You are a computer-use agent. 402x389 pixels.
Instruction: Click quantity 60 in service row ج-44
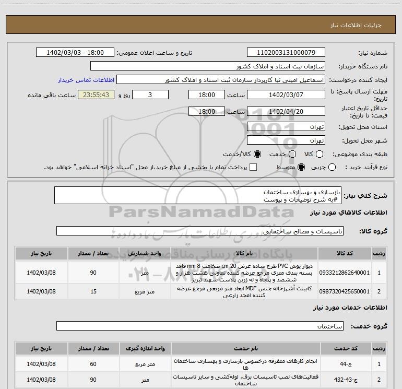pos(93,364)
